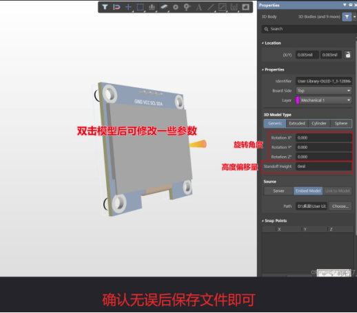Click the magenta layer color swatch
357x313 pixels.
pos(298,100)
